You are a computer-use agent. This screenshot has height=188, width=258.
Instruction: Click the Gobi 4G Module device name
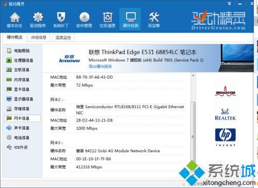(x=118, y=151)
